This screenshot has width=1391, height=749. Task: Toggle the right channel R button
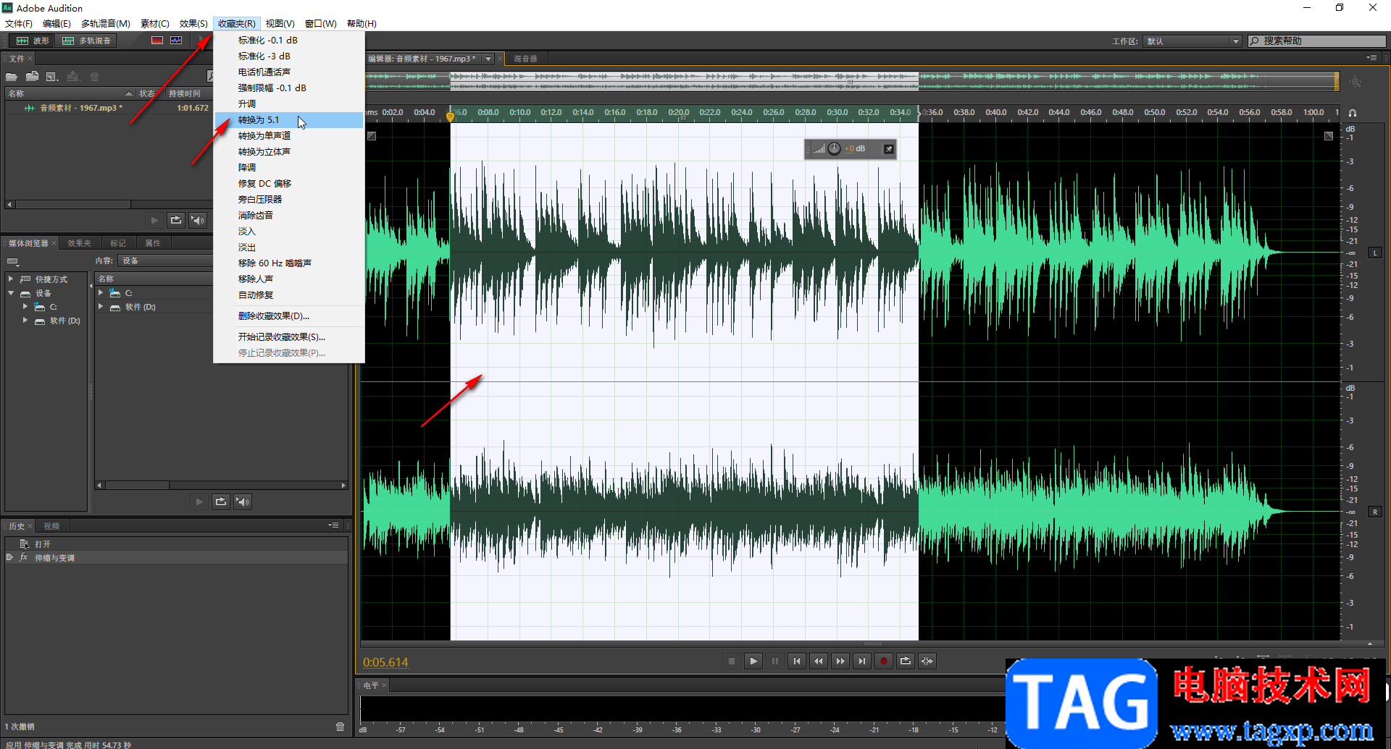(x=1375, y=512)
